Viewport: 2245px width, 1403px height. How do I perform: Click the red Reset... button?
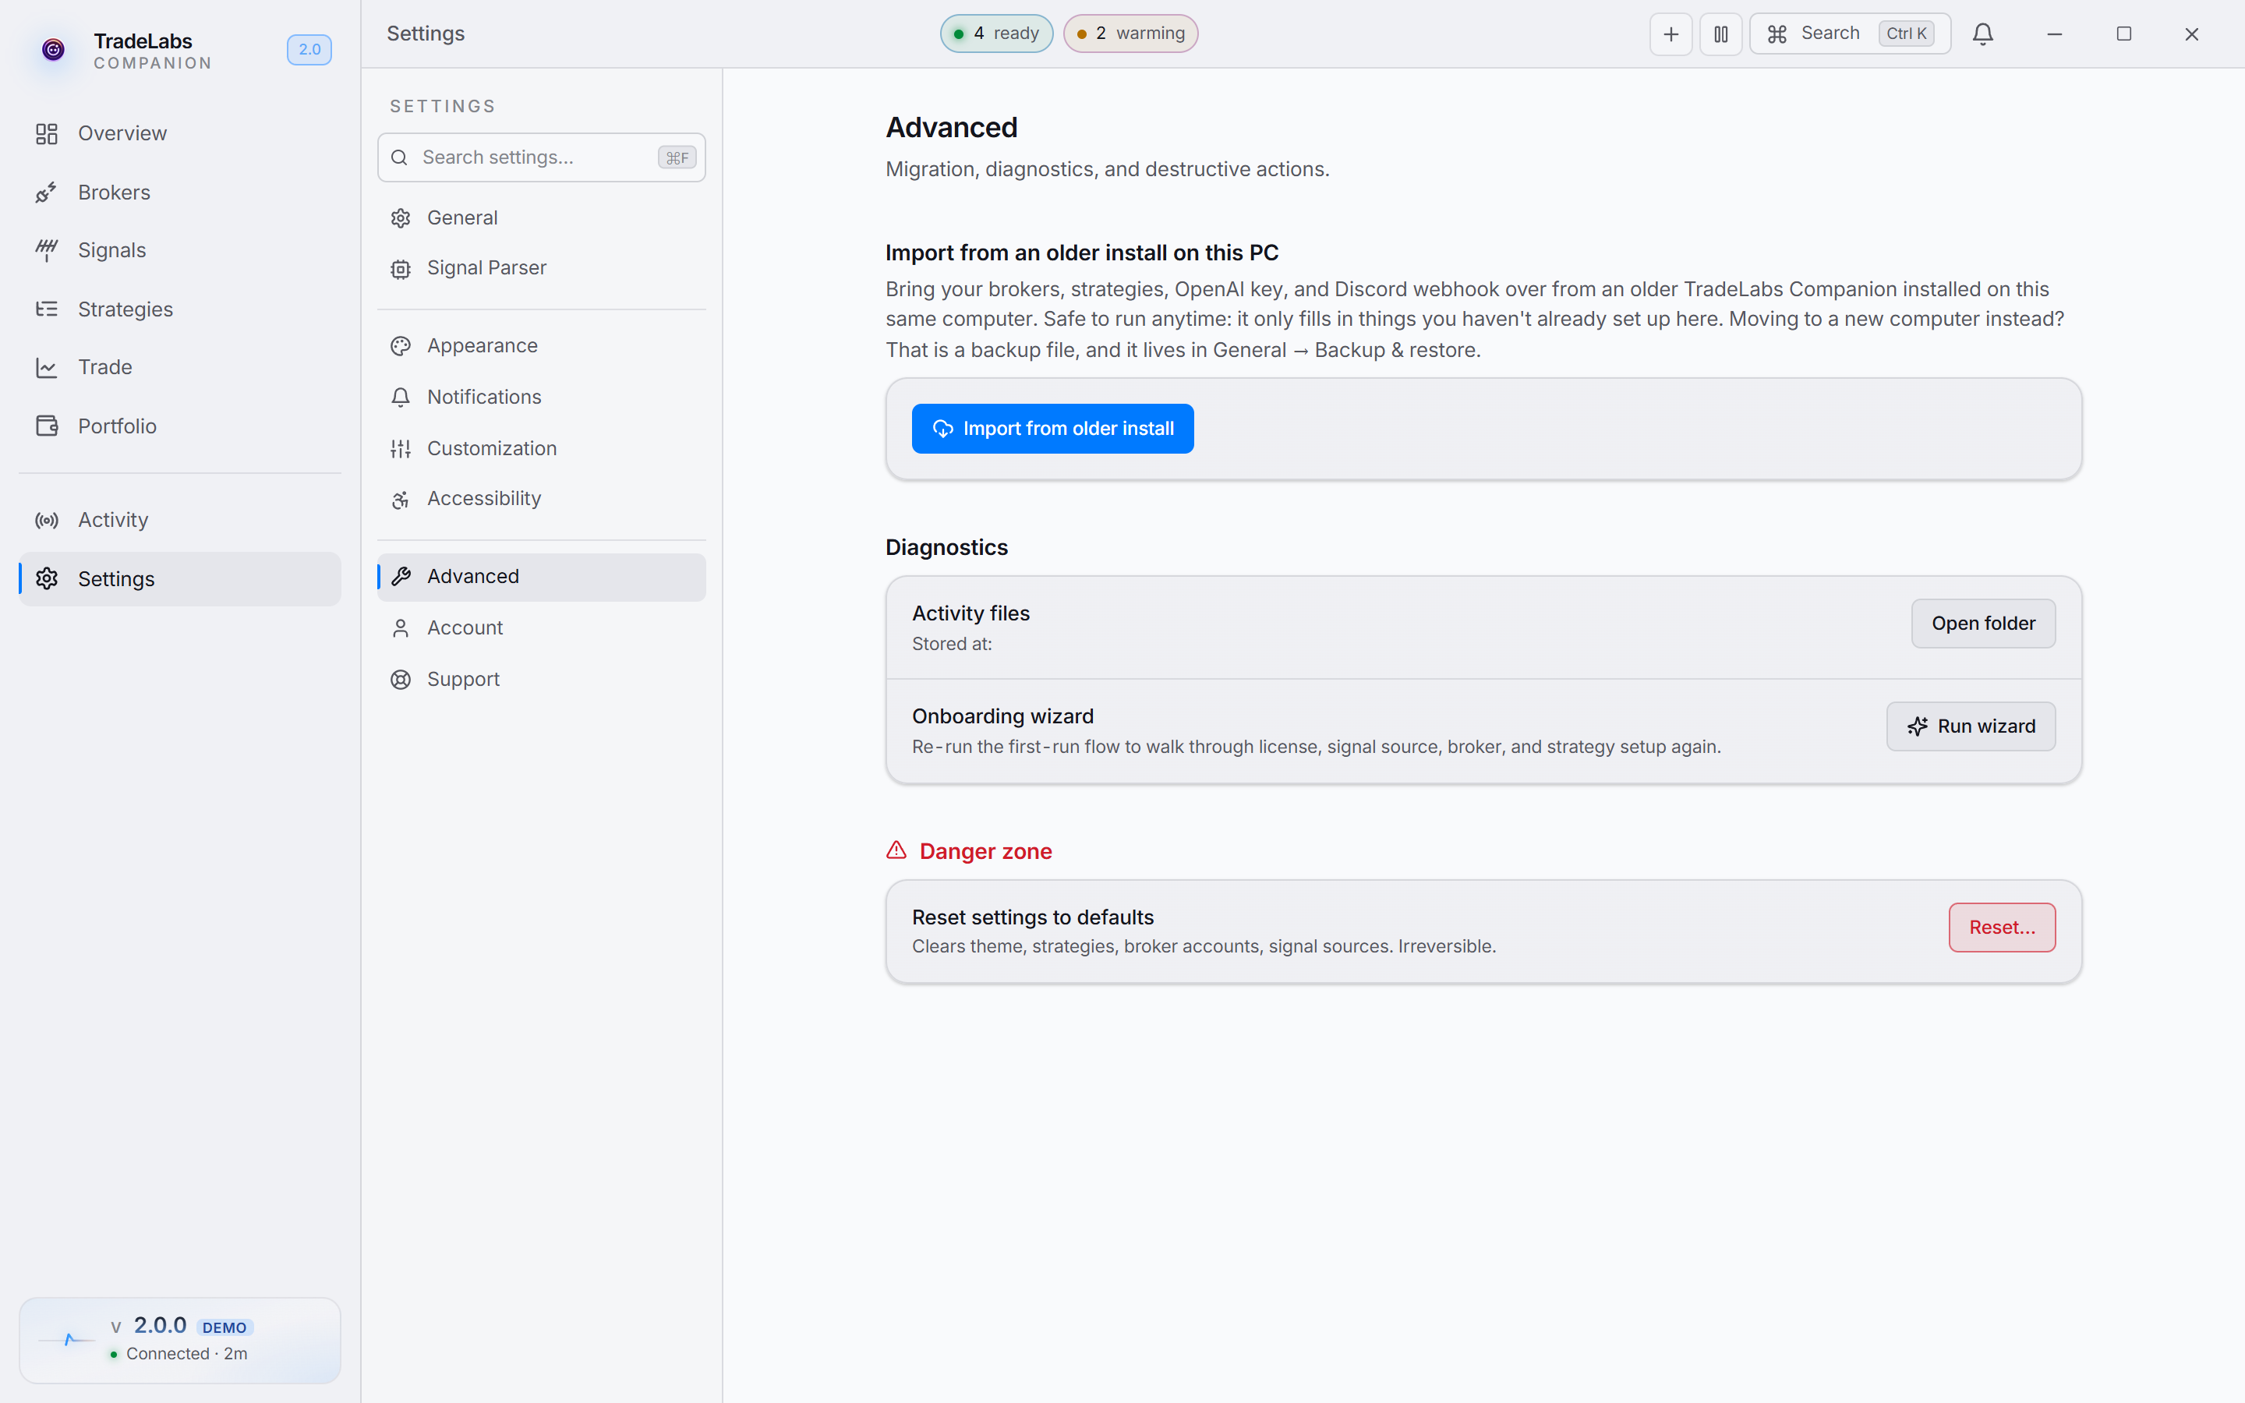tap(2002, 928)
